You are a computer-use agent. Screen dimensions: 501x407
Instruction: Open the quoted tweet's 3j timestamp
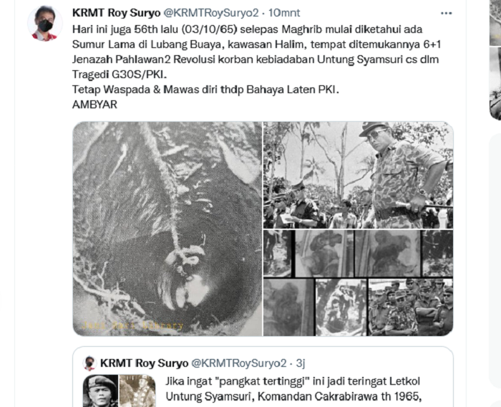point(301,363)
